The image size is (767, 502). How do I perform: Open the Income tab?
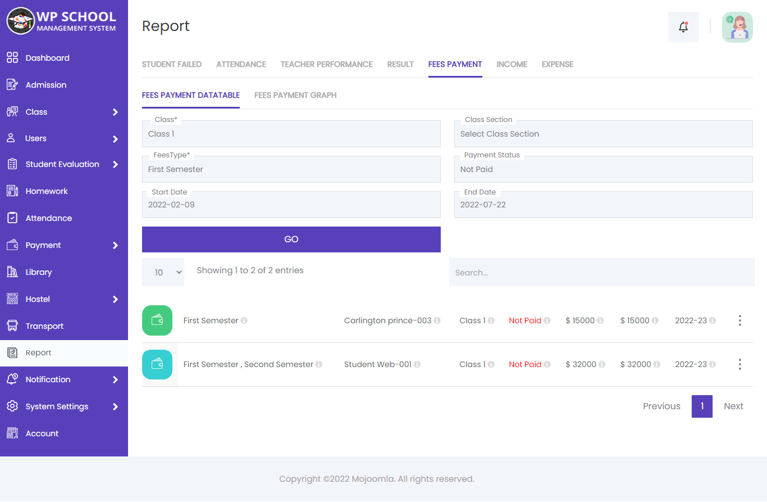pyautogui.click(x=512, y=64)
